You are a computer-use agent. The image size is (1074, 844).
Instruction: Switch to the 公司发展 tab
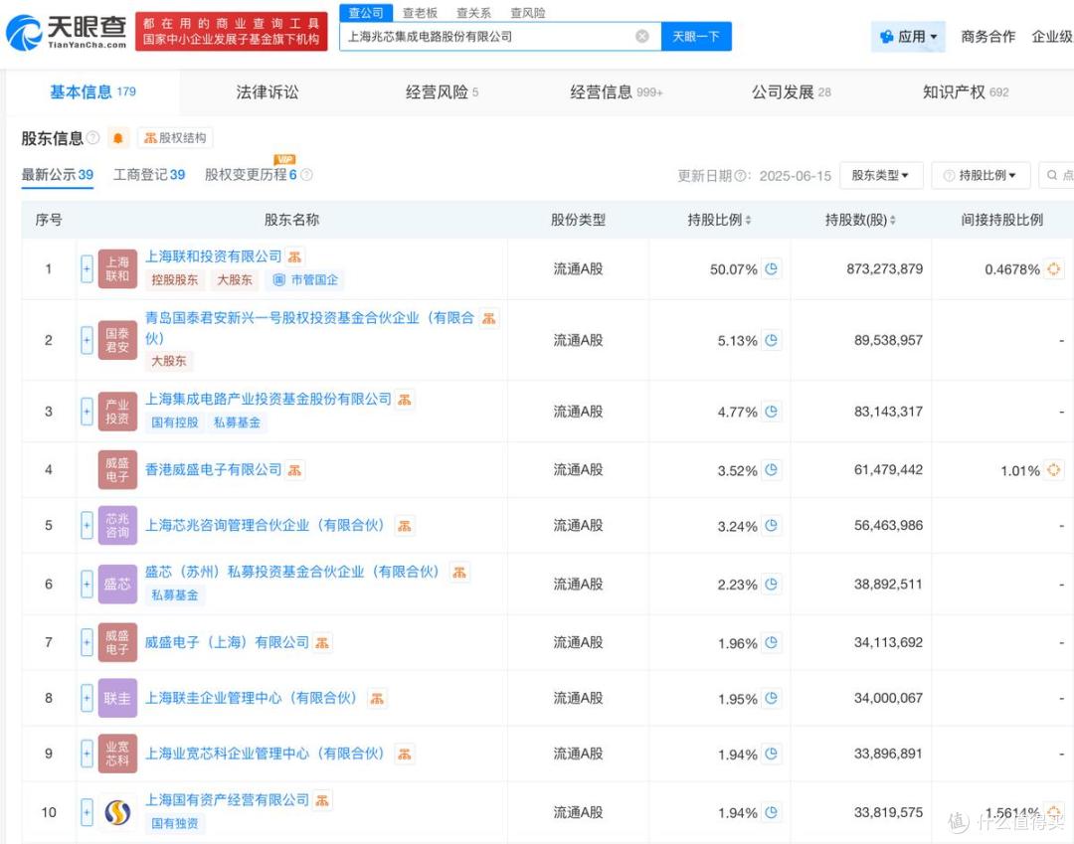click(x=792, y=92)
